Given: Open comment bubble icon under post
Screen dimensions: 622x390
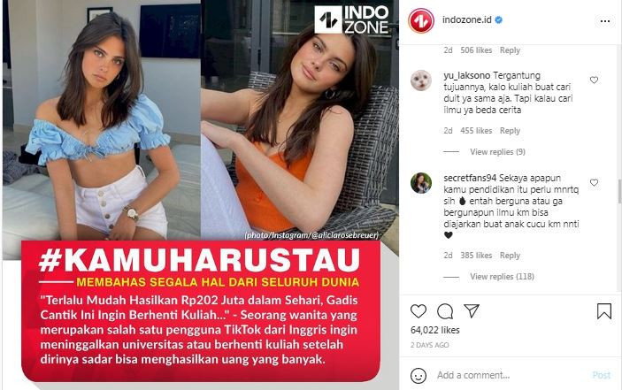Looking at the screenshot, I should [445, 311].
